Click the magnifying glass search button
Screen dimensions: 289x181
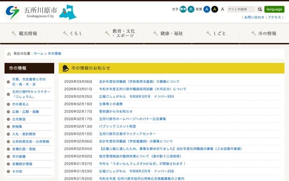click(260, 9)
